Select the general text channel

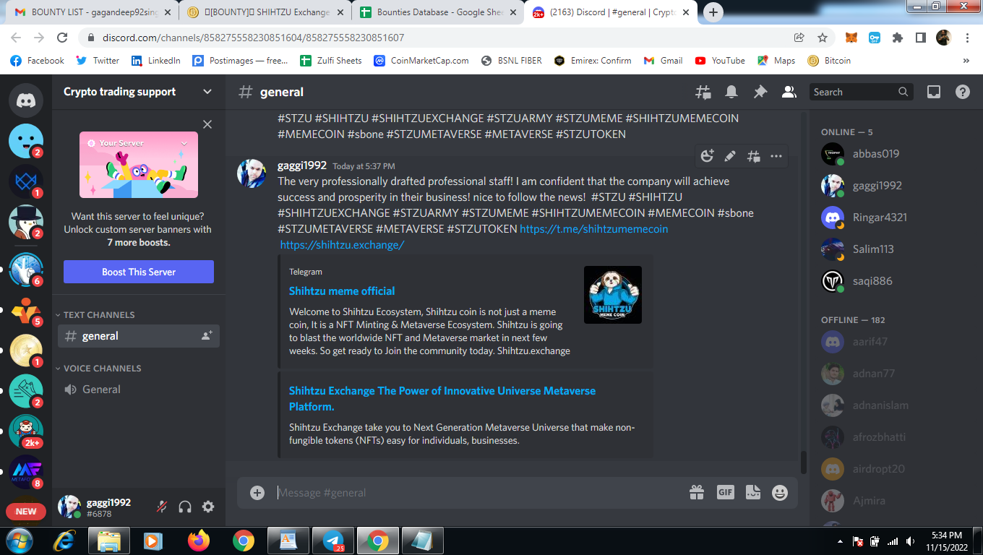[139, 336]
